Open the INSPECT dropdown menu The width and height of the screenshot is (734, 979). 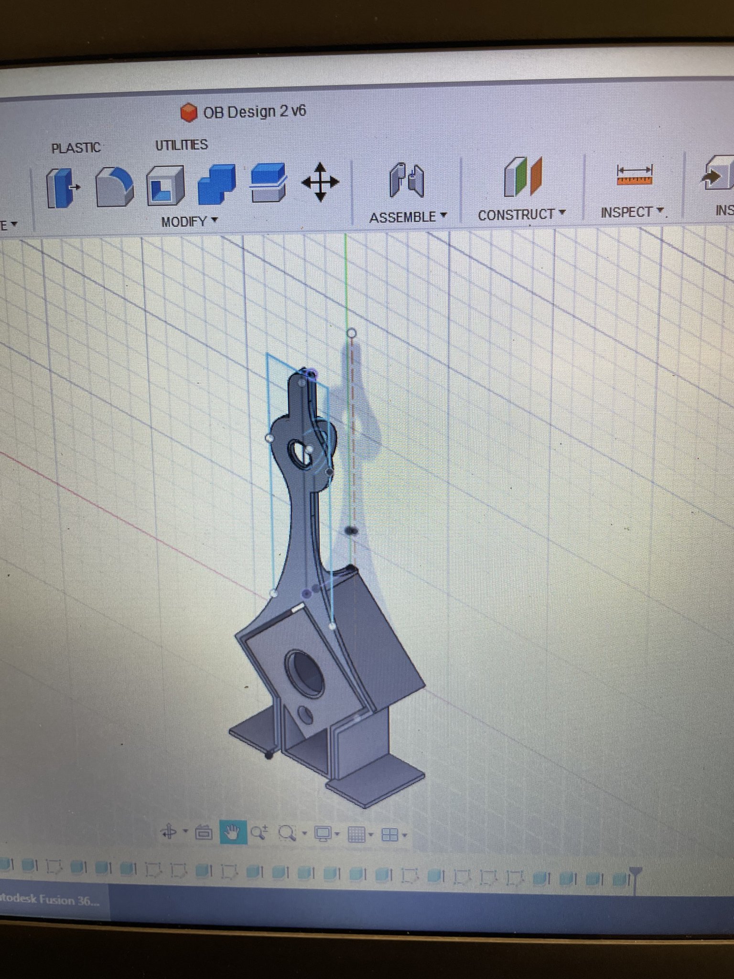[633, 212]
